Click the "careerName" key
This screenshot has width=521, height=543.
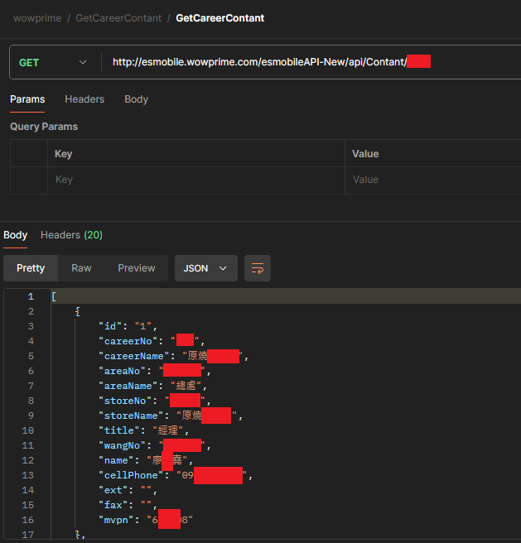click(x=134, y=356)
